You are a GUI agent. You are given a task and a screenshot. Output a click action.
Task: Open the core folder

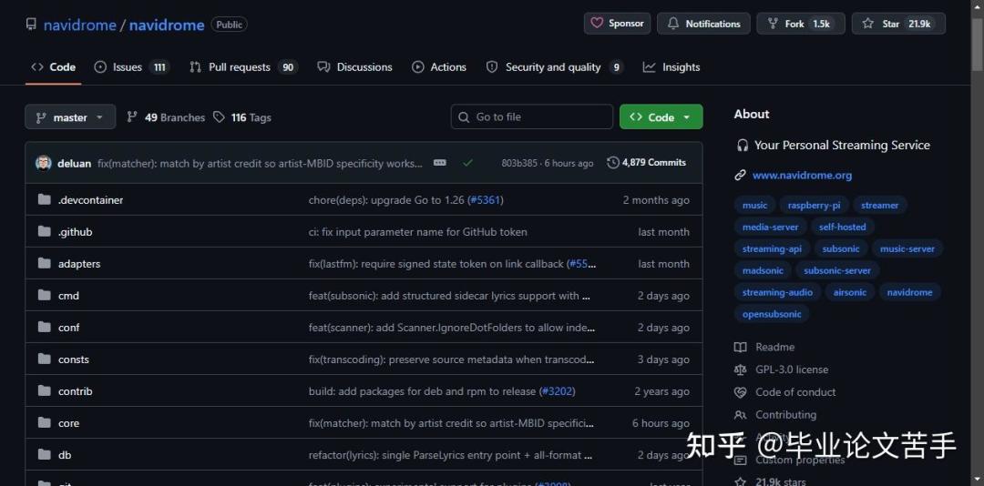(x=68, y=423)
